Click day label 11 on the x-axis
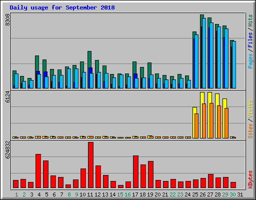 point(90,194)
